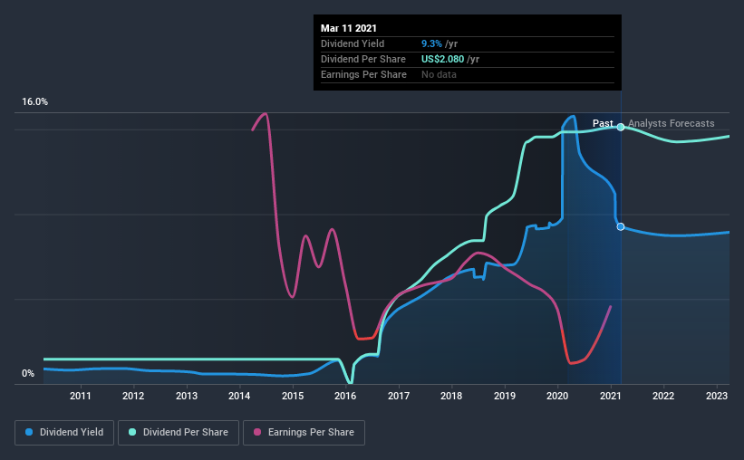
Task: Click the Mar 11 2021 tooltip date
Action: 349,28
